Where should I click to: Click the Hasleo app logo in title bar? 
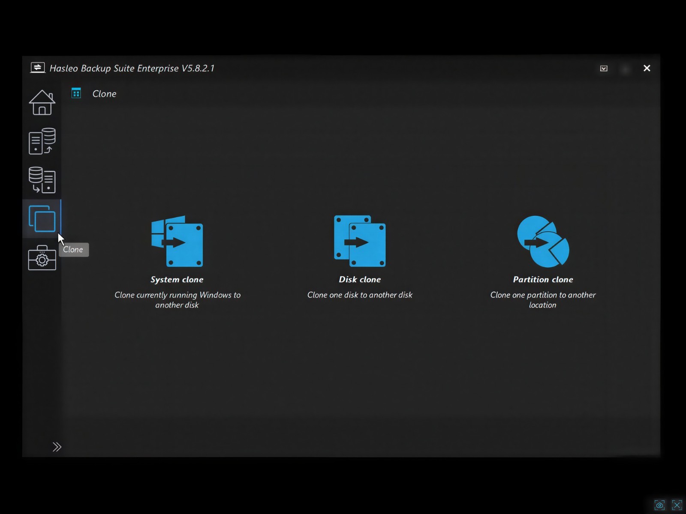38,68
